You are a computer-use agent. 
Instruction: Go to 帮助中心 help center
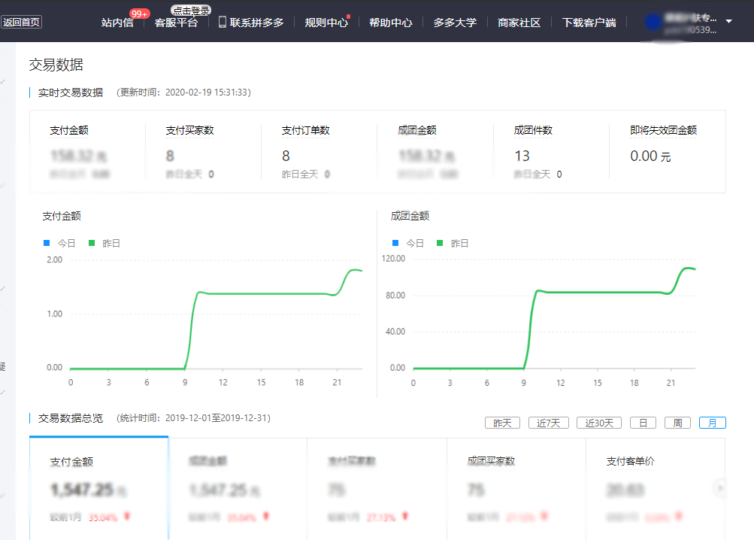(x=390, y=23)
